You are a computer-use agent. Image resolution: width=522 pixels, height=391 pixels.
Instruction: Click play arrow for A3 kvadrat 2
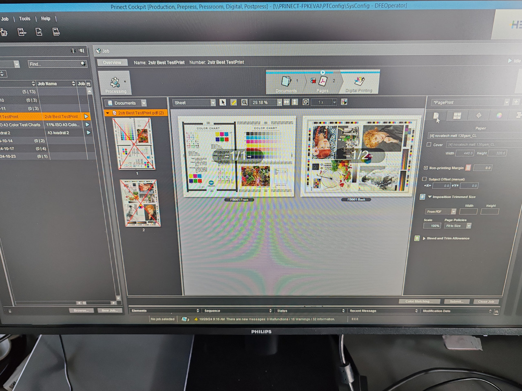click(x=88, y=133)
